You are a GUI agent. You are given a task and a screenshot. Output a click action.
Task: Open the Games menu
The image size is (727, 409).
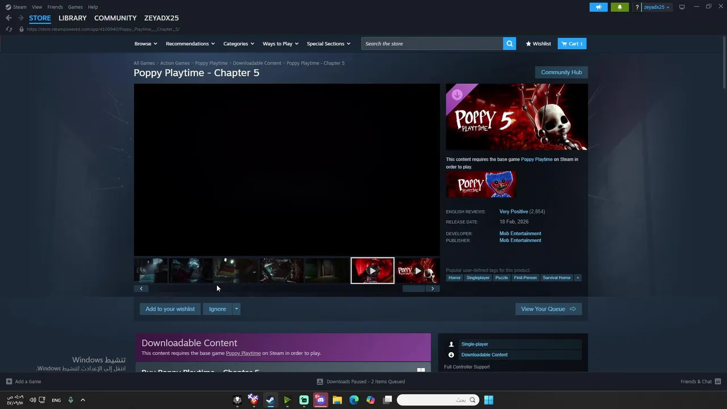75,7
